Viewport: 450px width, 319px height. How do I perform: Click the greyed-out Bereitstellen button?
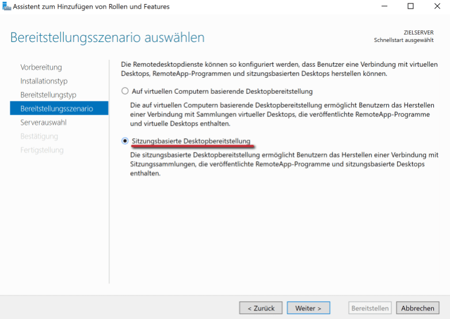pyautogui.click(x=370, y=308)
